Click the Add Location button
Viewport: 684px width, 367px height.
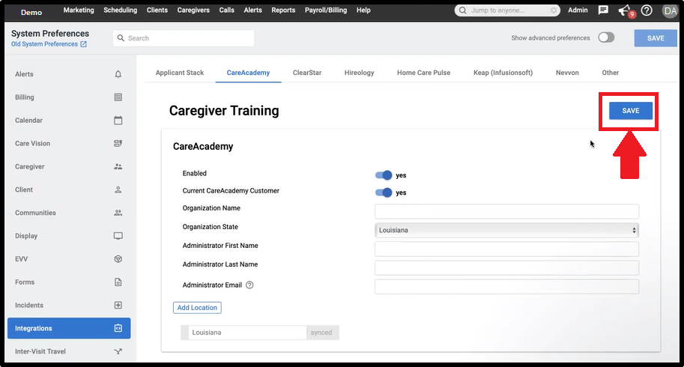197,308
